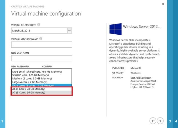Select Medium (2 cores, 3.5 GB Memory)

[41, 79]
